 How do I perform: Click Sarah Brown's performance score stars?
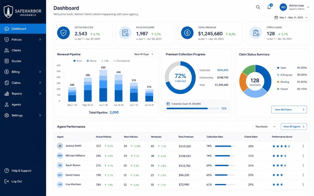pos(280,165)
